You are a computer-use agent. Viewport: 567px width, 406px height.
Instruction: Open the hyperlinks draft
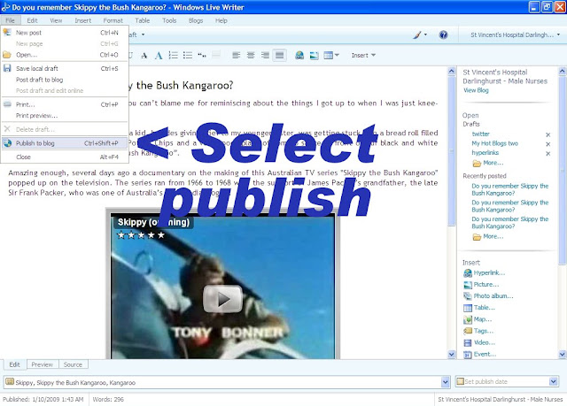485,153
